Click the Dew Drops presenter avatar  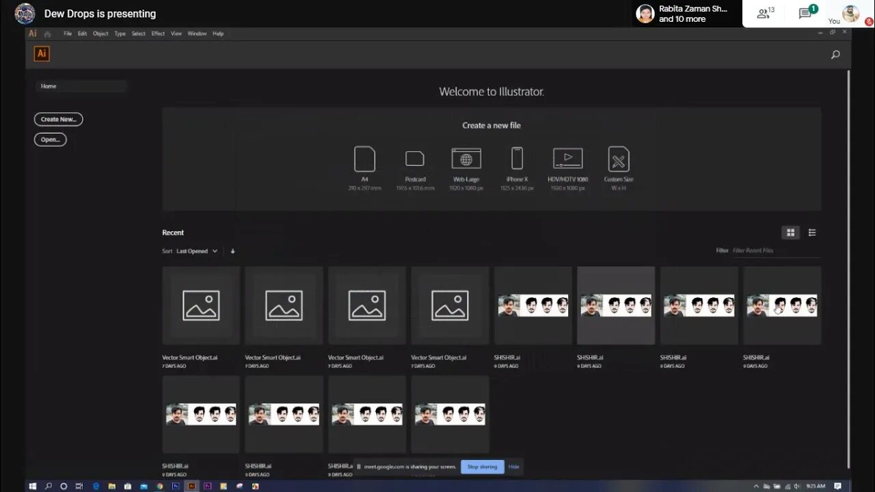point(25,13)
